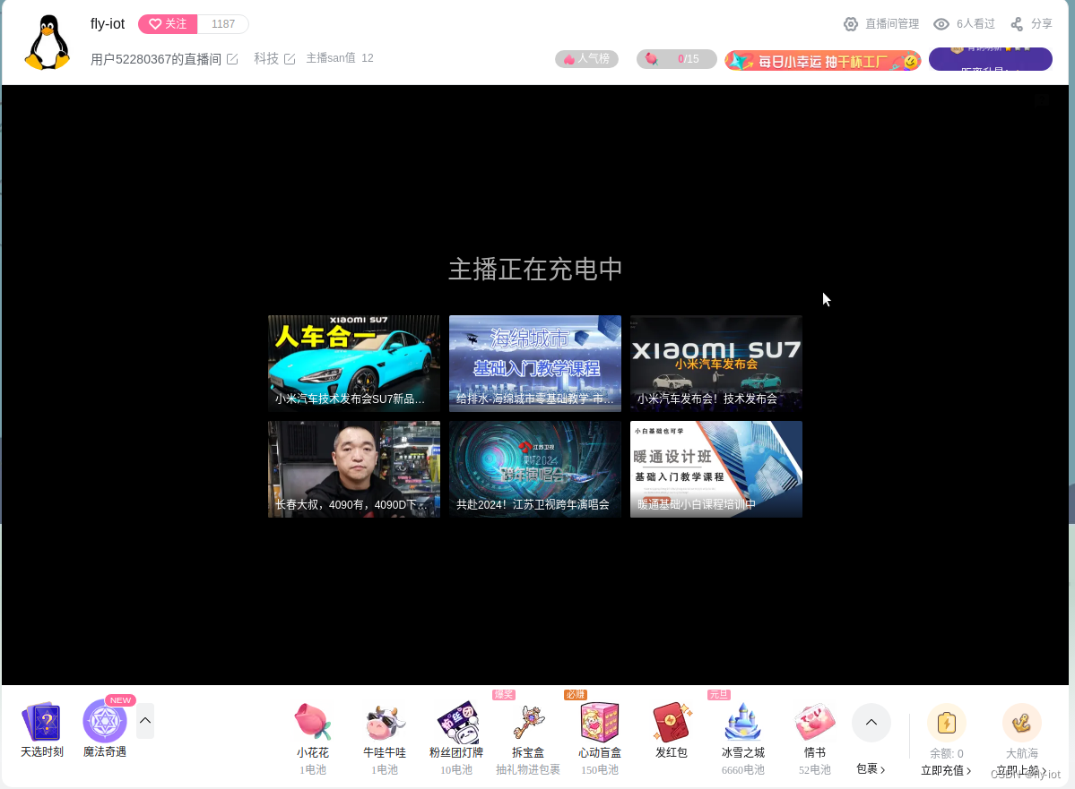This screenshot has height=789, width=1075.
Task: Click the fly-iot username
Action: point(108,24)
